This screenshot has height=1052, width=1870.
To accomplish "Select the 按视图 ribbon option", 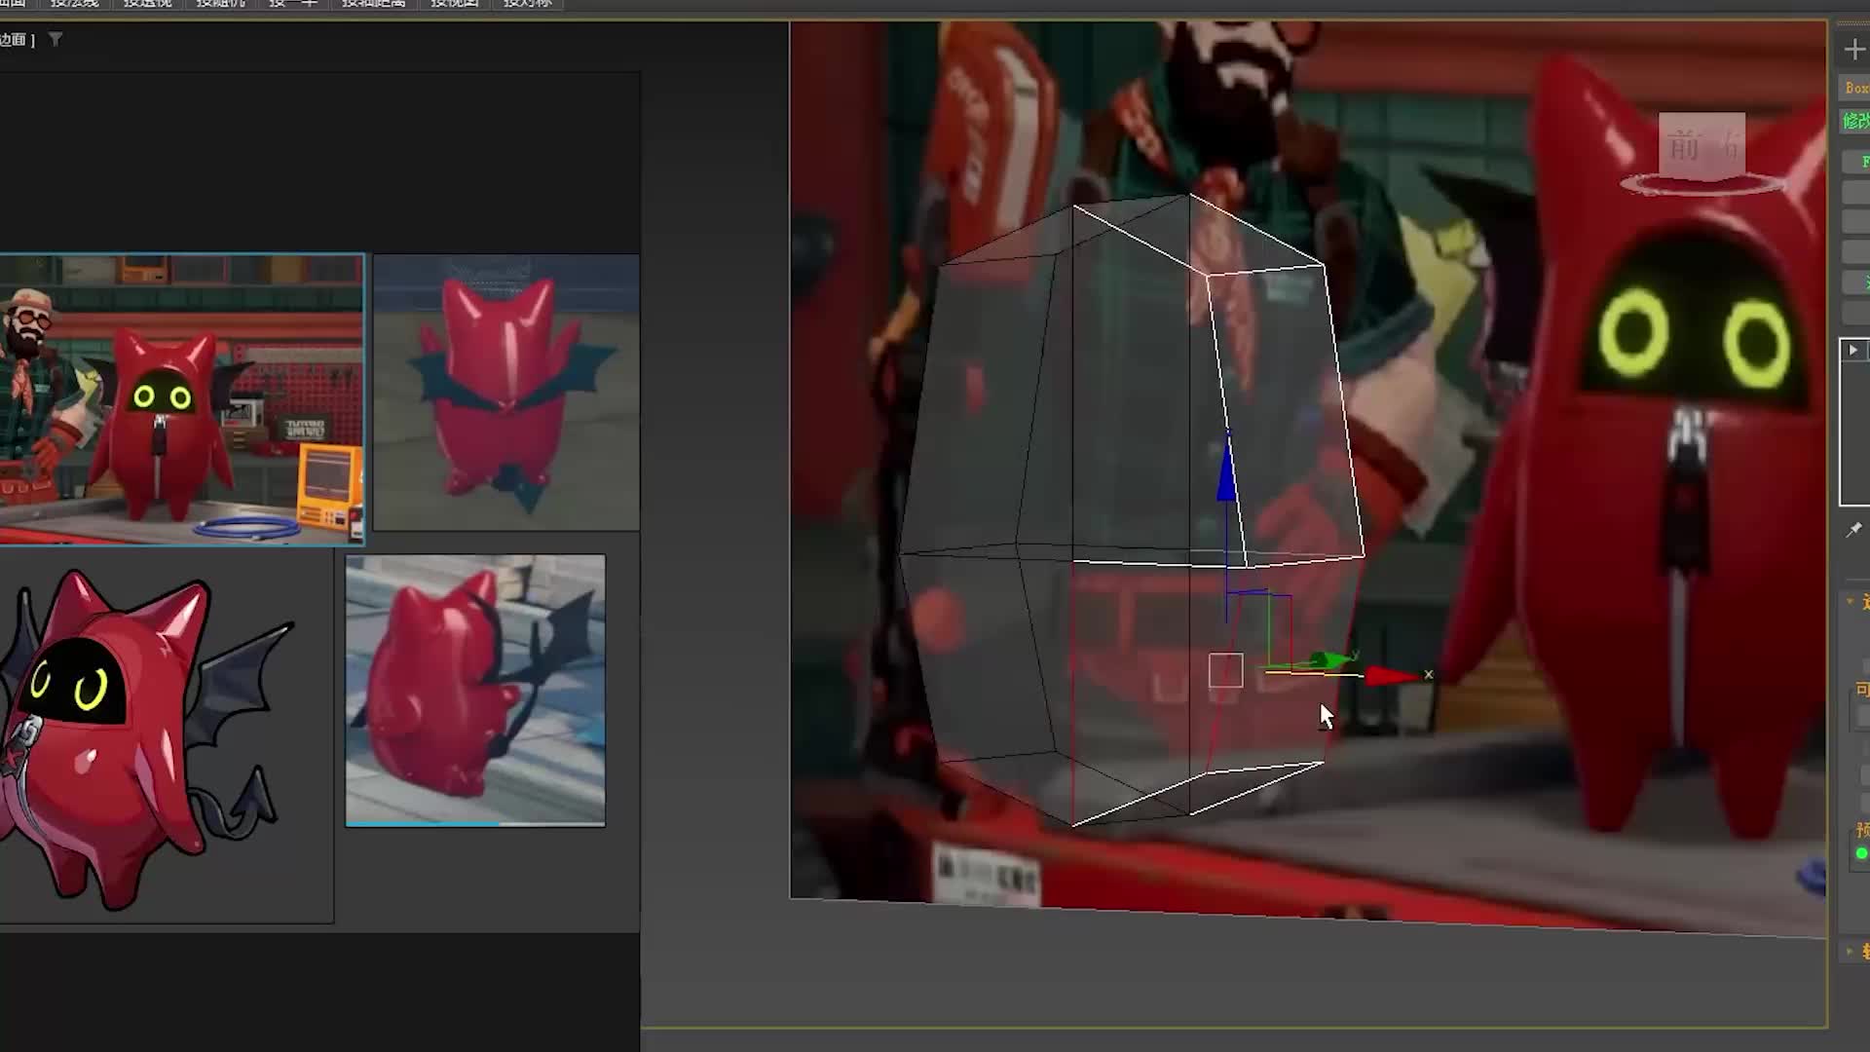I will click(x=455, y=4).
